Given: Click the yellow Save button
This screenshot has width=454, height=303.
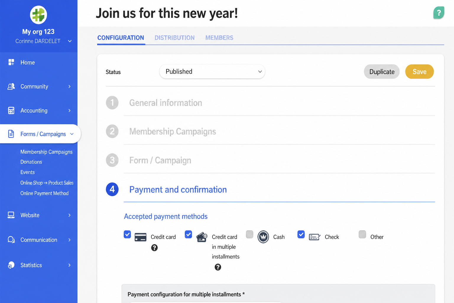Looking at the screenshot, I should pyautogui.click(x=419, y=72).
